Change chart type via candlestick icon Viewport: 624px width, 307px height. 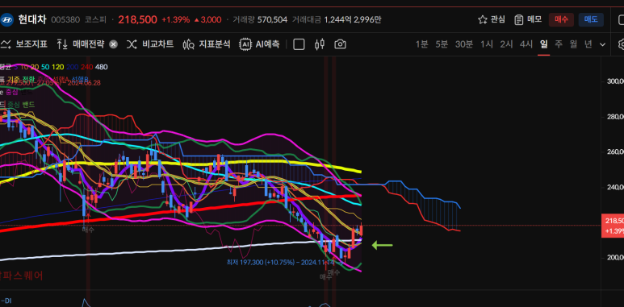tap(320, 44)
